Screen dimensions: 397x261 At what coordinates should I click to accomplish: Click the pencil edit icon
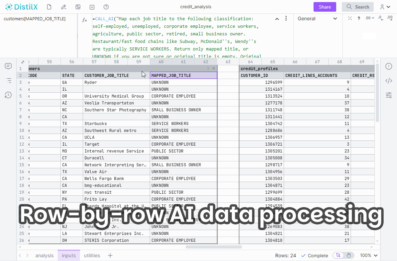(x=63, y=7)
